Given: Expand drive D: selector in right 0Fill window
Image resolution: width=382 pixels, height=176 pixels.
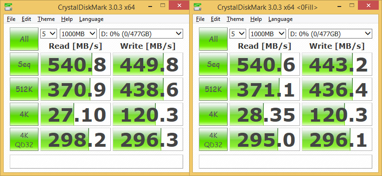Looking at the screenshot, I should pos(330,34).
